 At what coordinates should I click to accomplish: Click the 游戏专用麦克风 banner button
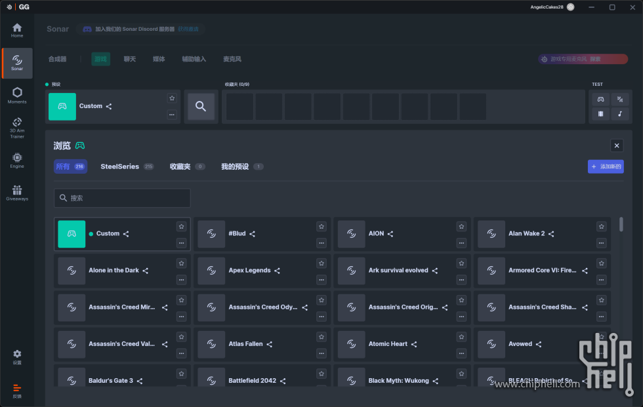[x=583, y=59]
